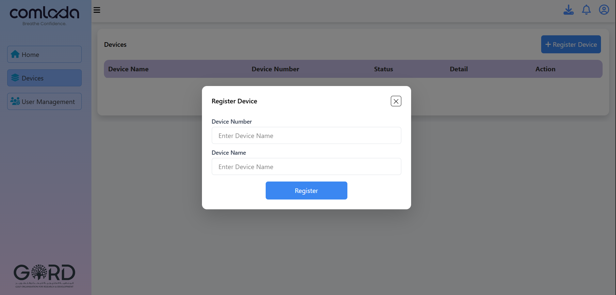Toggle the hamburger sidebar menu icon
The width and height of the screenshot is (616, 295).
[97, 10]
